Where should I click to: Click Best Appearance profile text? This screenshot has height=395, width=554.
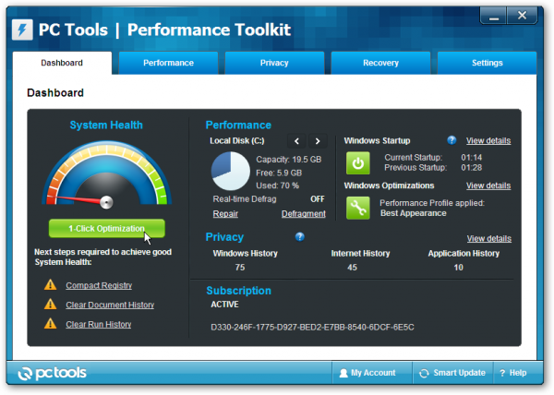pos(414,213)
